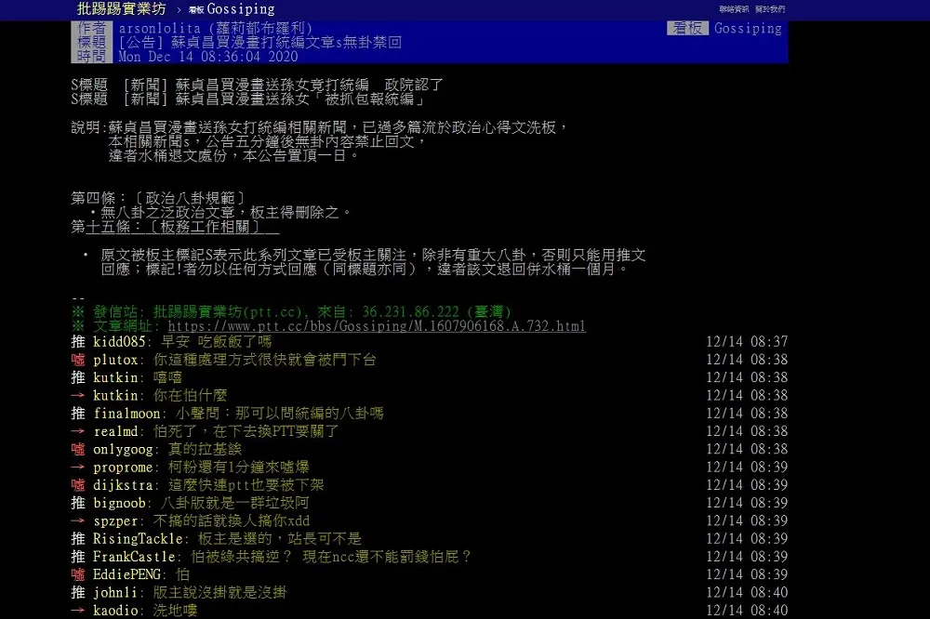Image resolution: width=930 pixels, height=619 pixels.
Task: Select the post time Mon Dec 14 08:36:04 2020
Action: click(x=207, y=57)
